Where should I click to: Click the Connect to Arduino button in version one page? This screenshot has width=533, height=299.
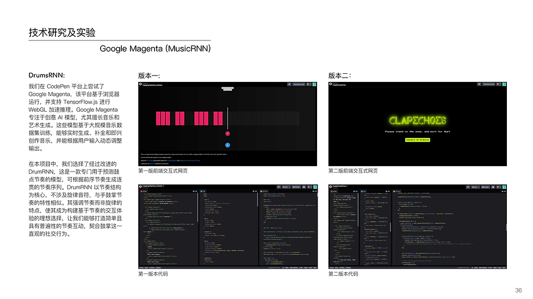[x=227, y=88]
